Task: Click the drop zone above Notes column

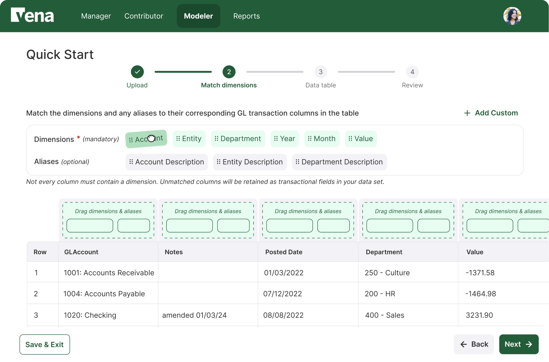Action: 208,220
